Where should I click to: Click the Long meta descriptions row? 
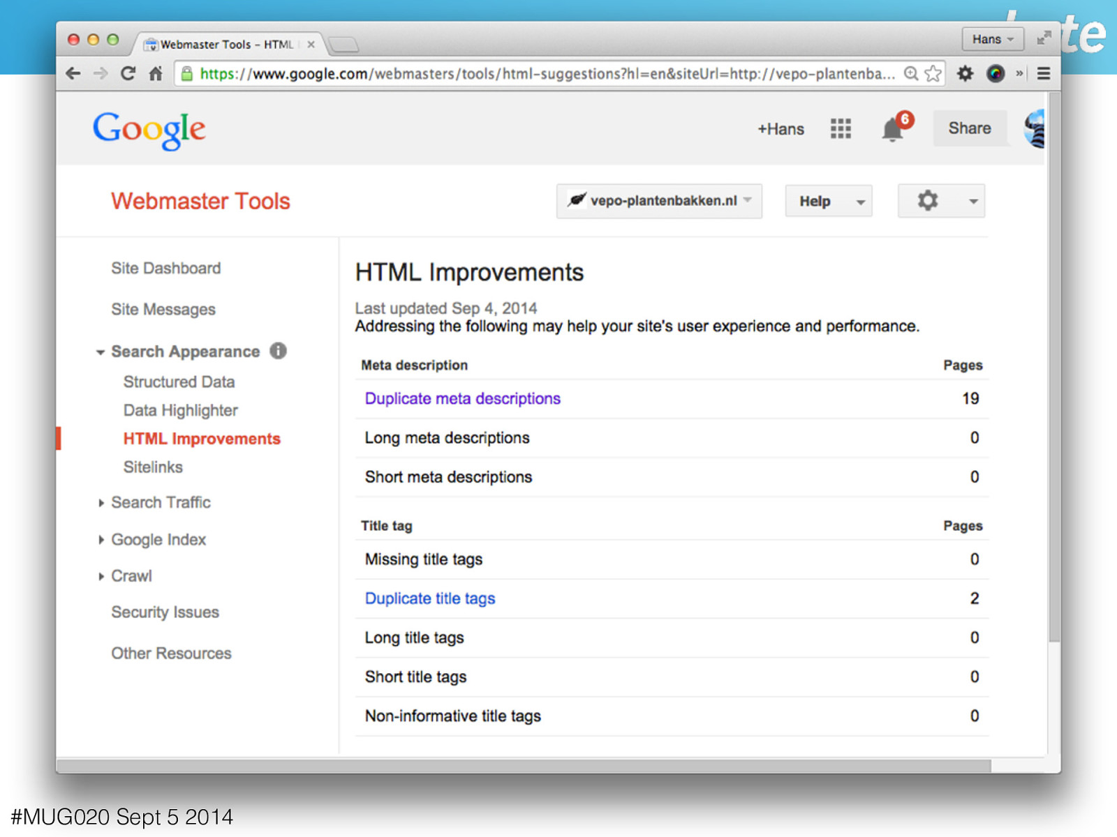672,438
